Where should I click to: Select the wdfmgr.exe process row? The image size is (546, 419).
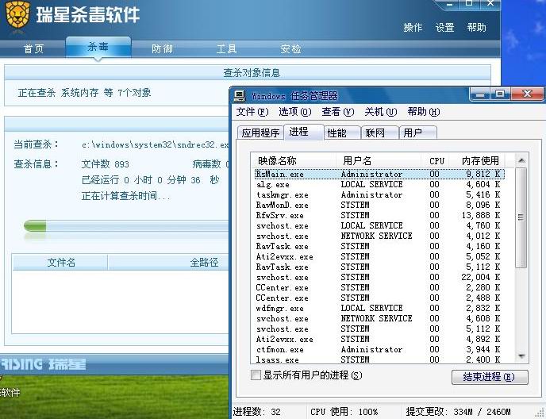coord(379,308)
